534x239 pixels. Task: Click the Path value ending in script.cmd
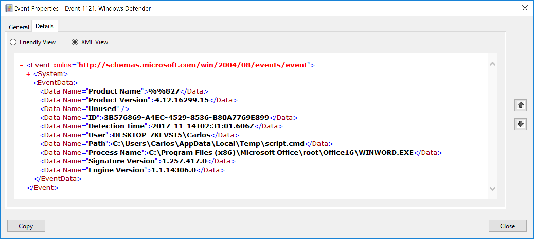(x=209, y=144)
